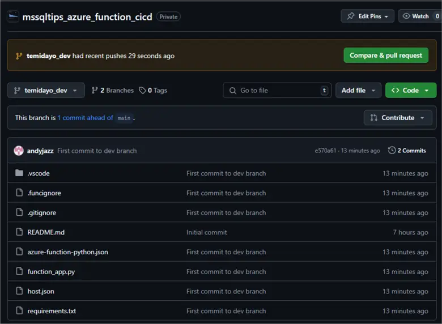Viewport: 442px width, 324px height.
Task: Click the main branch label
Action: point(124,118)
